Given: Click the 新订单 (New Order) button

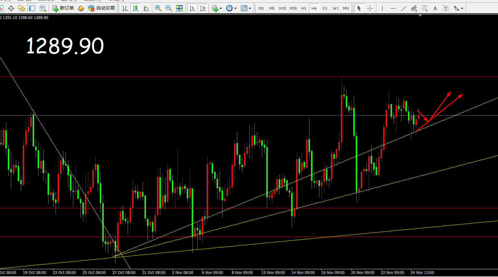Looking at the screenshot, I should tap(63, 8).
